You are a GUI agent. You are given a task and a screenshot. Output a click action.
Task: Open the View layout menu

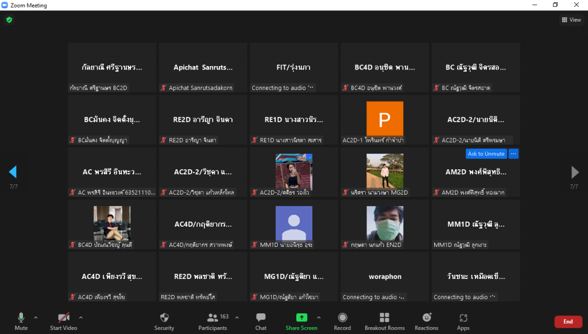point(571,20)
